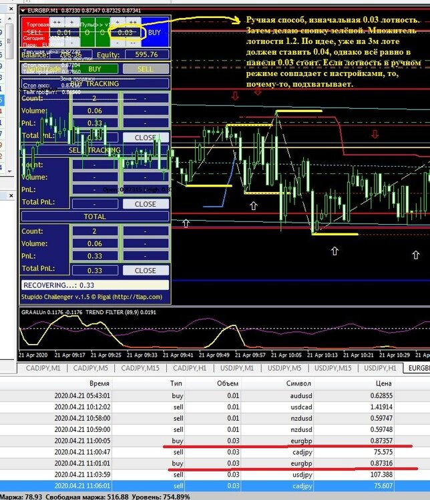
Task: Toggle the Auto Trade switch
Action: 43,69
